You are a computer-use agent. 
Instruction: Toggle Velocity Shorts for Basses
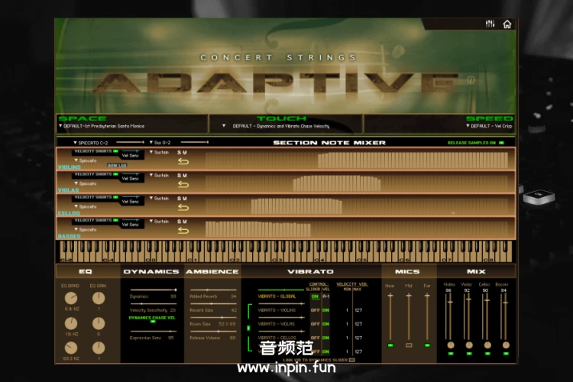point(116,220)
